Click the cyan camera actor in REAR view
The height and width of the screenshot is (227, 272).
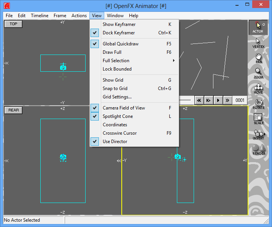[63, 158]
